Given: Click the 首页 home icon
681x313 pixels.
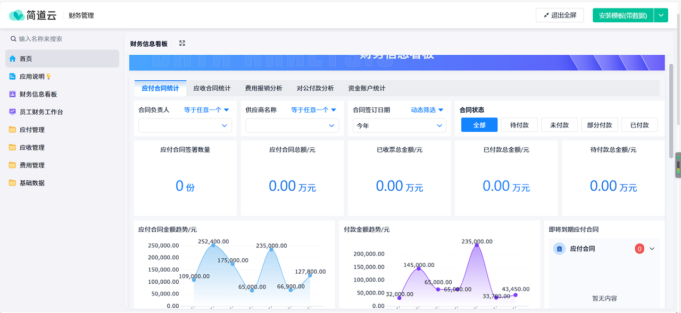Looking at the screenshot, I should pos(12,58).
